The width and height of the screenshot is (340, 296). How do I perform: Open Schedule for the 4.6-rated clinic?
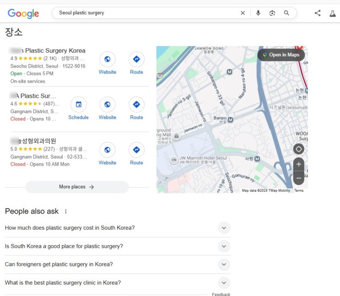click(79, 108)
